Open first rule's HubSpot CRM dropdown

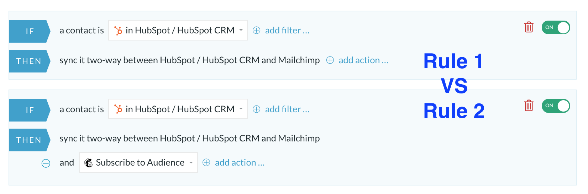pyautogui.click(x=178, y=30)
